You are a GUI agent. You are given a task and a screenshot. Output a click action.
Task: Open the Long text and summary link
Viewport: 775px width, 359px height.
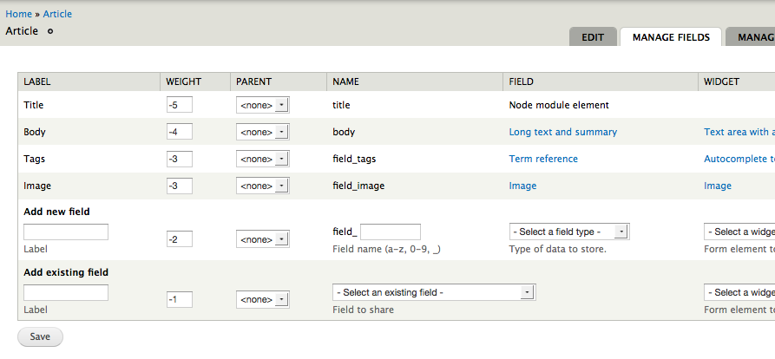point(562,132)
